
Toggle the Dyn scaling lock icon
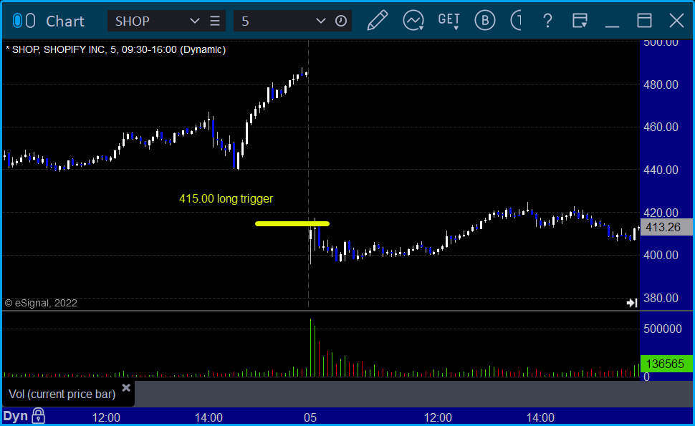click(x=38, y=416)
